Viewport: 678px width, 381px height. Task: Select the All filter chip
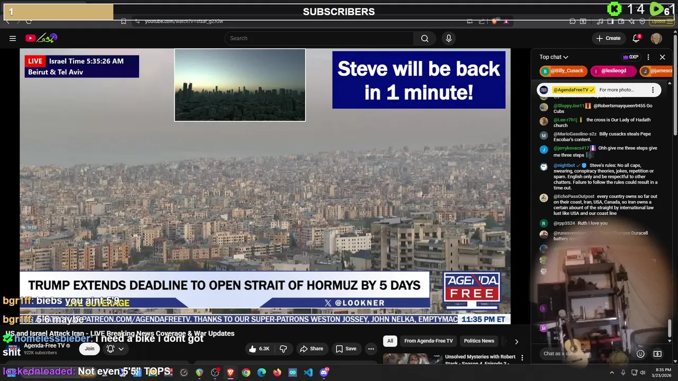390,341
